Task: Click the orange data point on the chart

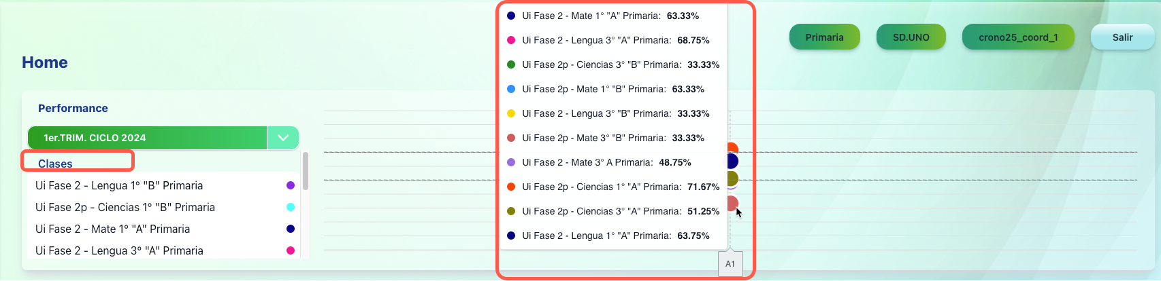Action: tap(732, 148)
